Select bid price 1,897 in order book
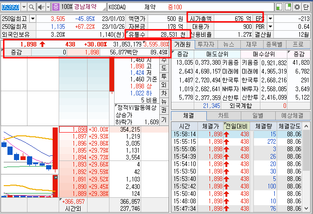 (x=73, y=137)
